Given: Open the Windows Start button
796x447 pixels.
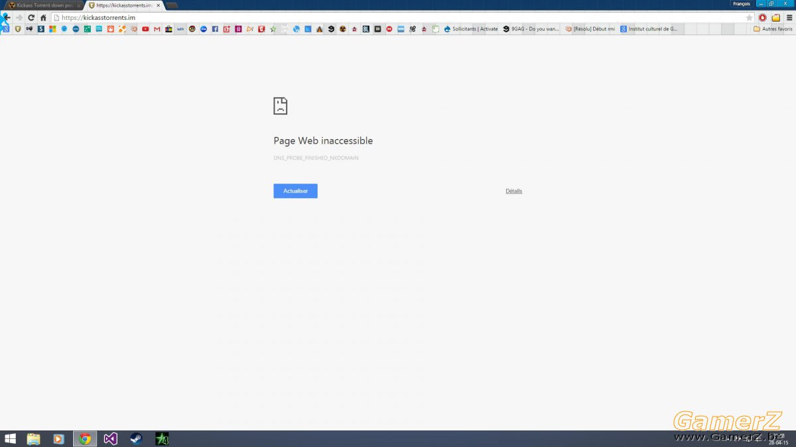Looking at the screenshot, I should pyautogui.click(x=10, y=438).
